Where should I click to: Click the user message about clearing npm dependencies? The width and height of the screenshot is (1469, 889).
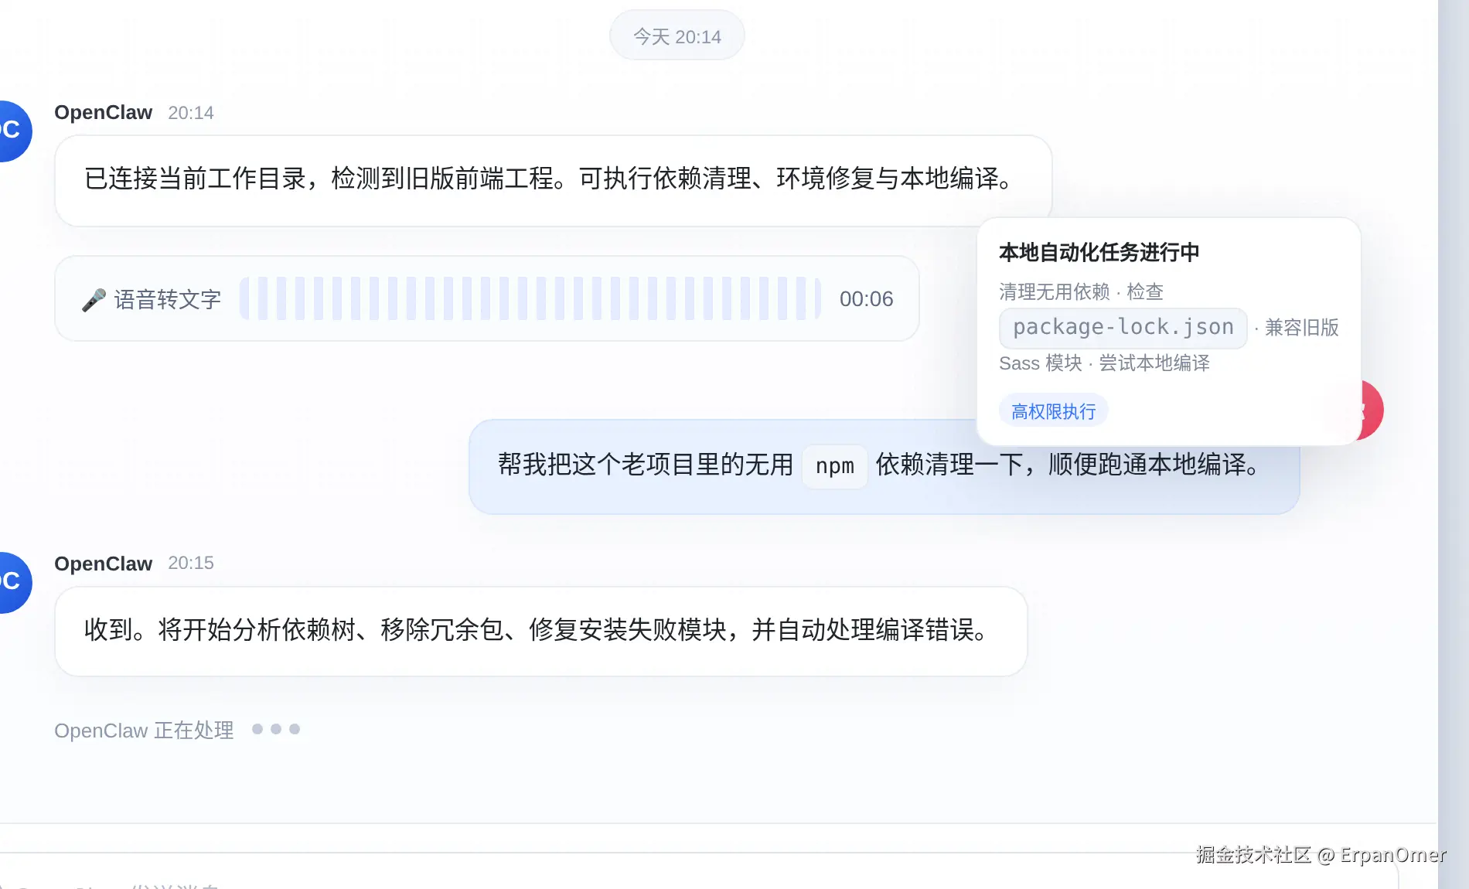coord(884,466)
